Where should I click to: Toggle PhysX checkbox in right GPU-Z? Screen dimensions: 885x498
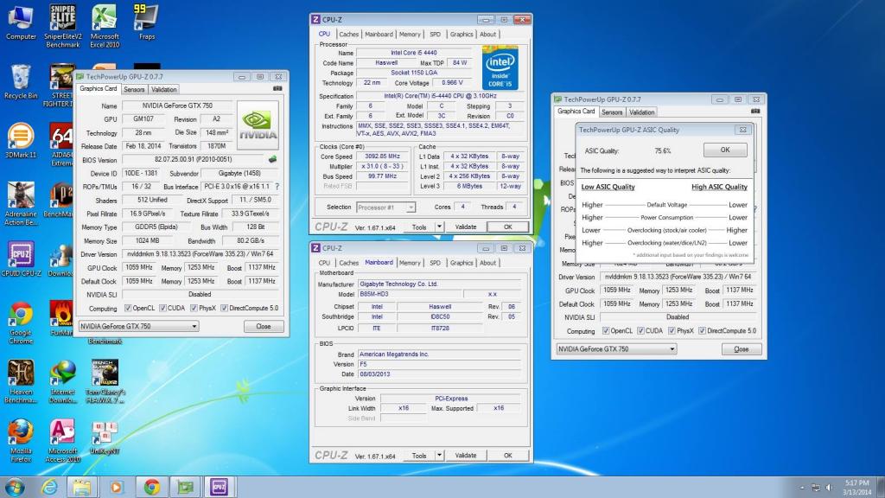[x=672, y=331]
